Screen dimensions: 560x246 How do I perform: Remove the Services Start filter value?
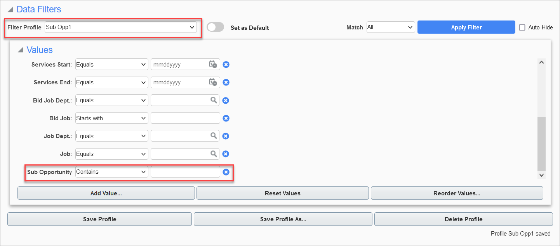[x=226, y=65]
